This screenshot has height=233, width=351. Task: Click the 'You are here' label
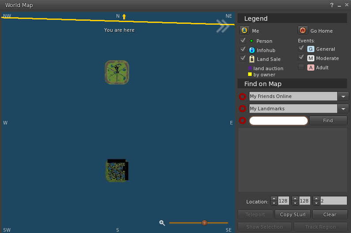119,30
